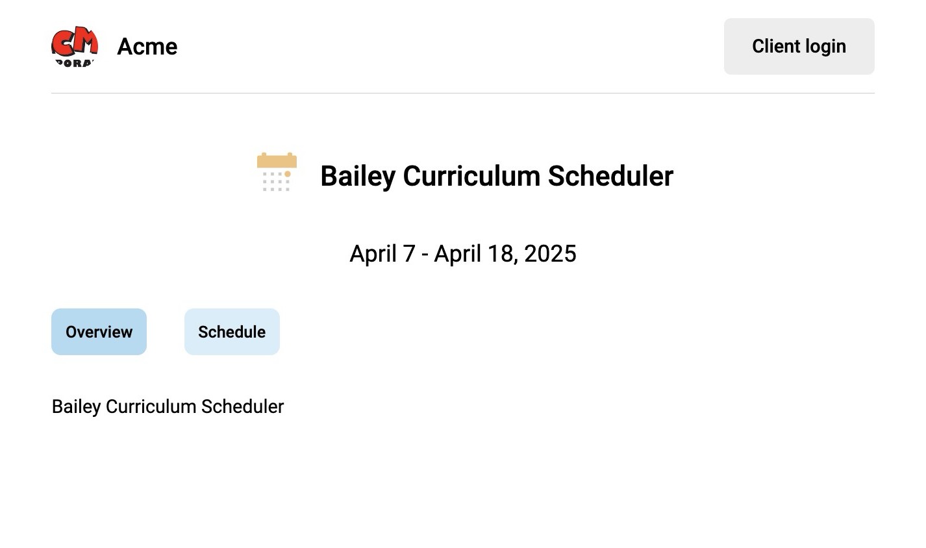Click the overview body text below the tabs
Screen dimensions: 926x548
[168, 406]
